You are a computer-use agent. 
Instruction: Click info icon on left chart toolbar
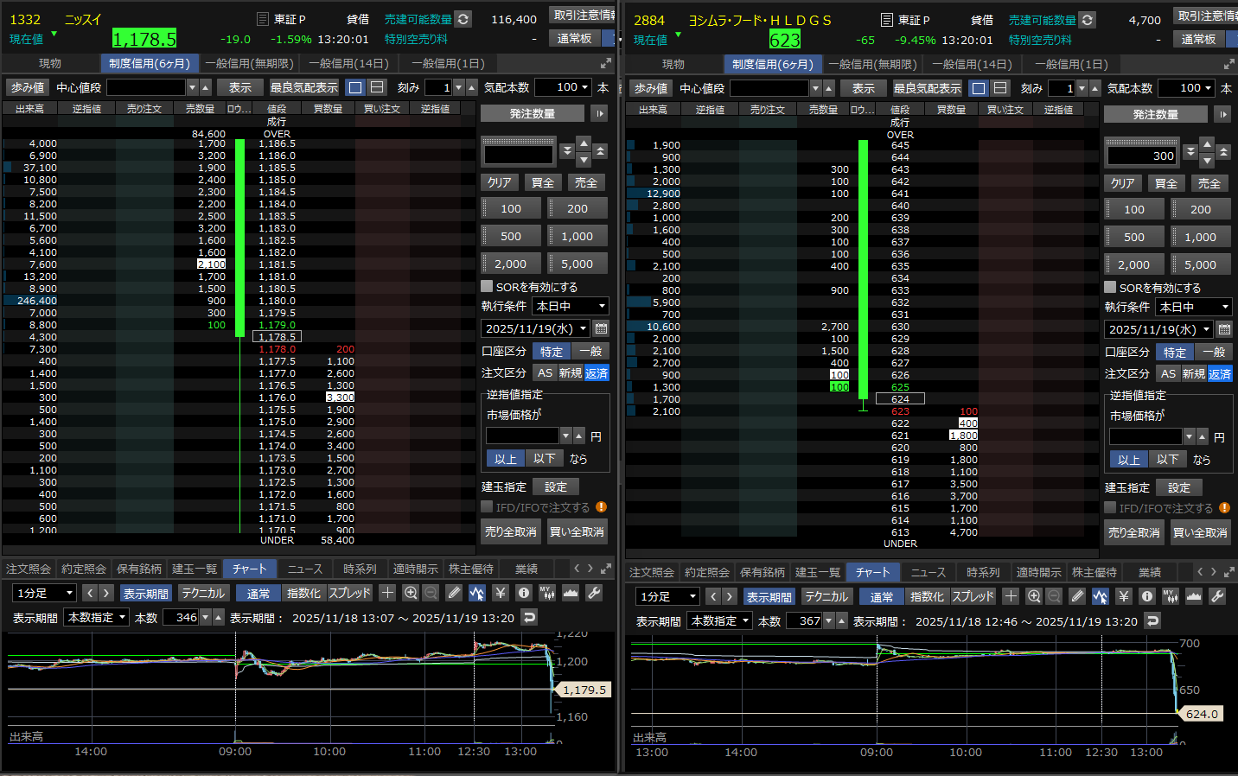523,593
